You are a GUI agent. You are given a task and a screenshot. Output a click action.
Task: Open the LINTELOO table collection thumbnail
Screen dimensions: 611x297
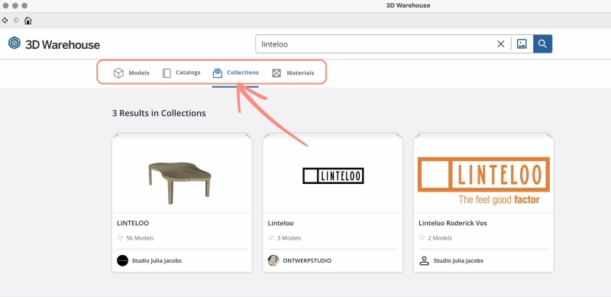(182, 176)
